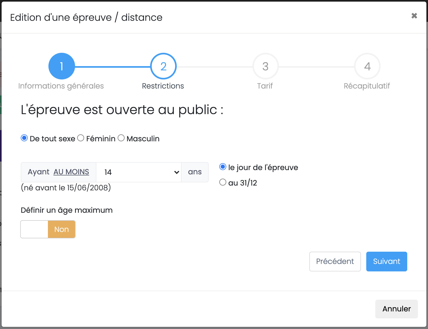This screenshot has height=329, width=428.
Task: Toggle the 'Définir un âge maximum' switch
Action: tap(48, 229)
